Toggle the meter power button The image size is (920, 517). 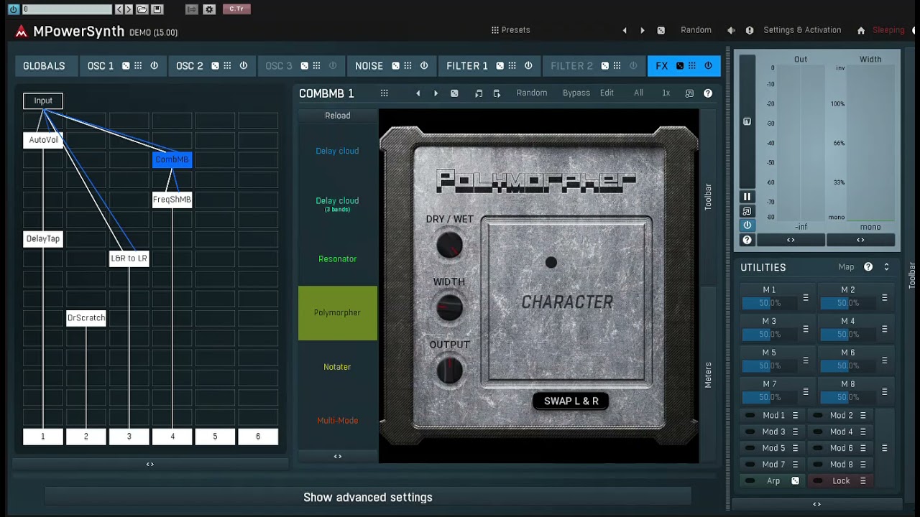747,225
